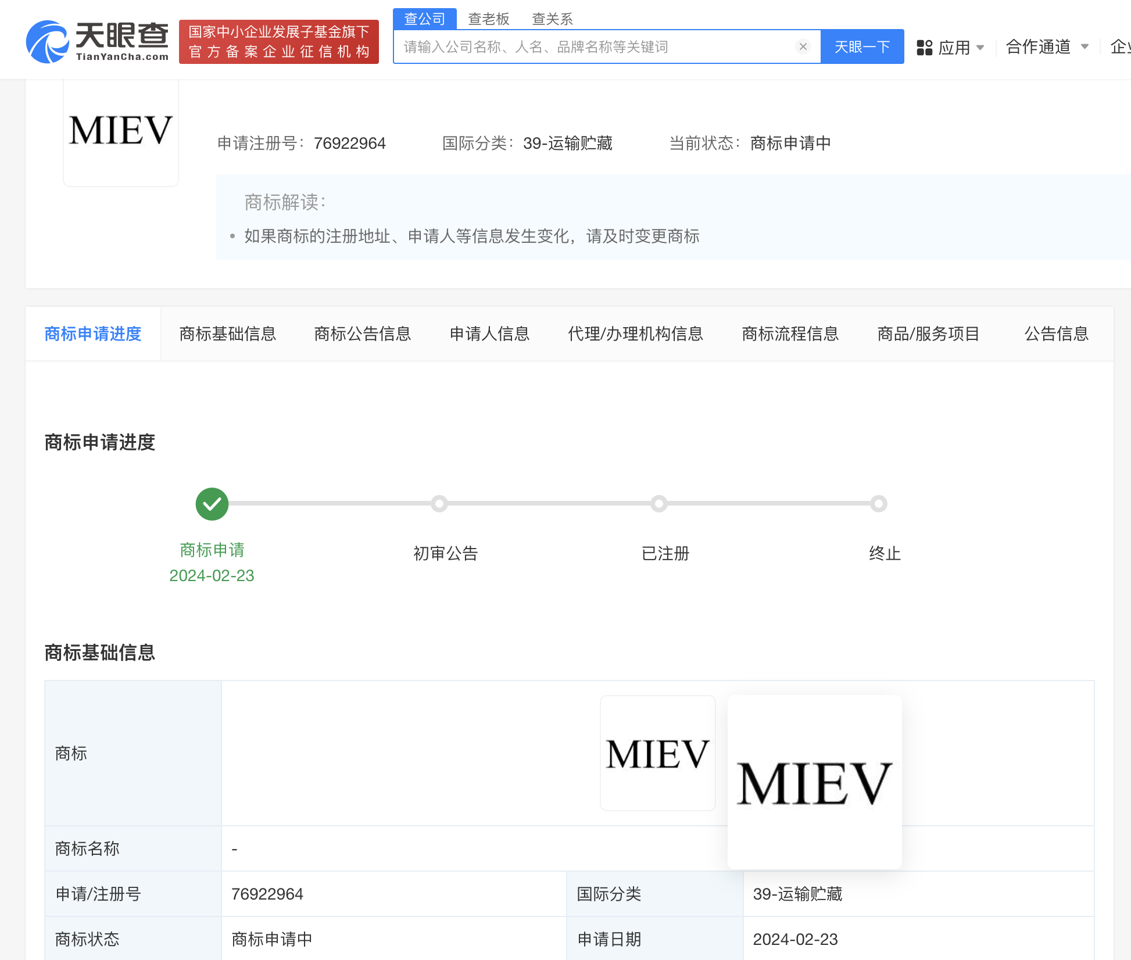Click the 终止 step label
Image resolution: width=1131 pixels, height=960 pixels.
(885, 553)
